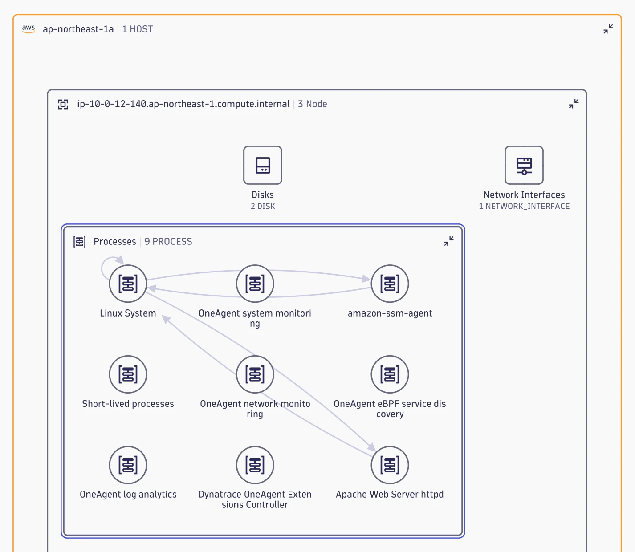
Task: Click the Network Interfaces label text
Action: click(524, 195)
